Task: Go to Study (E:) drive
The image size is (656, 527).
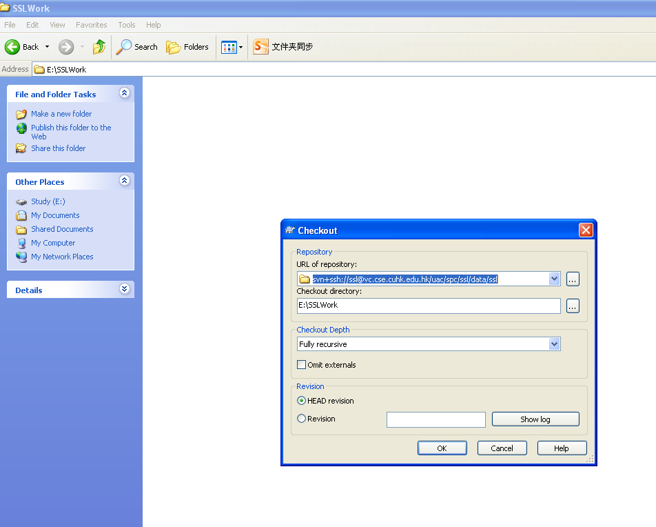Action: [x=48, y=201]
